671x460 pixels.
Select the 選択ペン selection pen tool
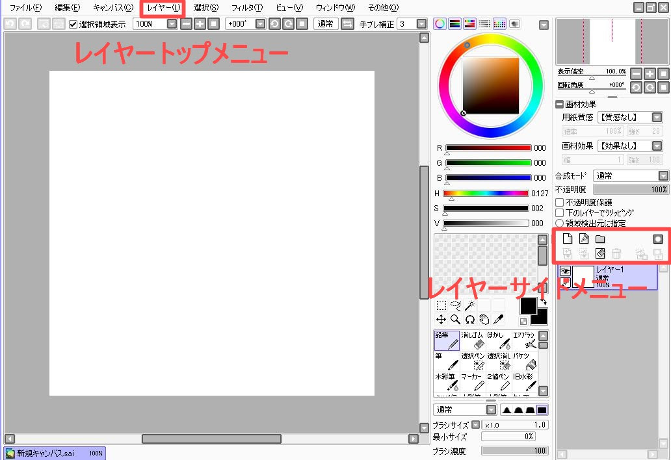click(473, 362)
